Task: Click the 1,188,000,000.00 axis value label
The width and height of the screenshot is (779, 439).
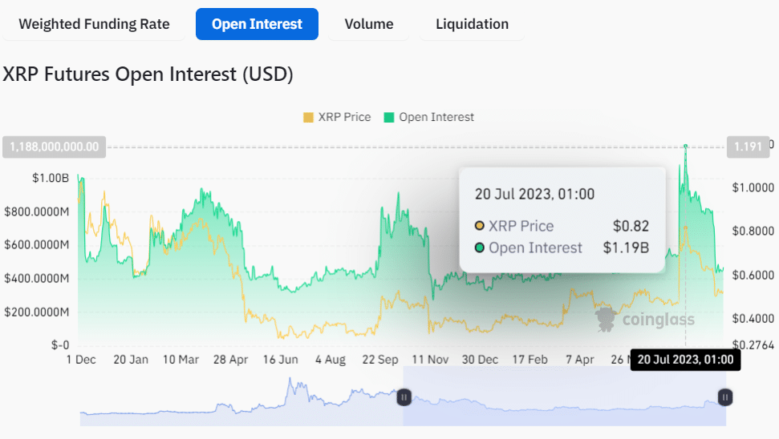Action: [54, 147]
